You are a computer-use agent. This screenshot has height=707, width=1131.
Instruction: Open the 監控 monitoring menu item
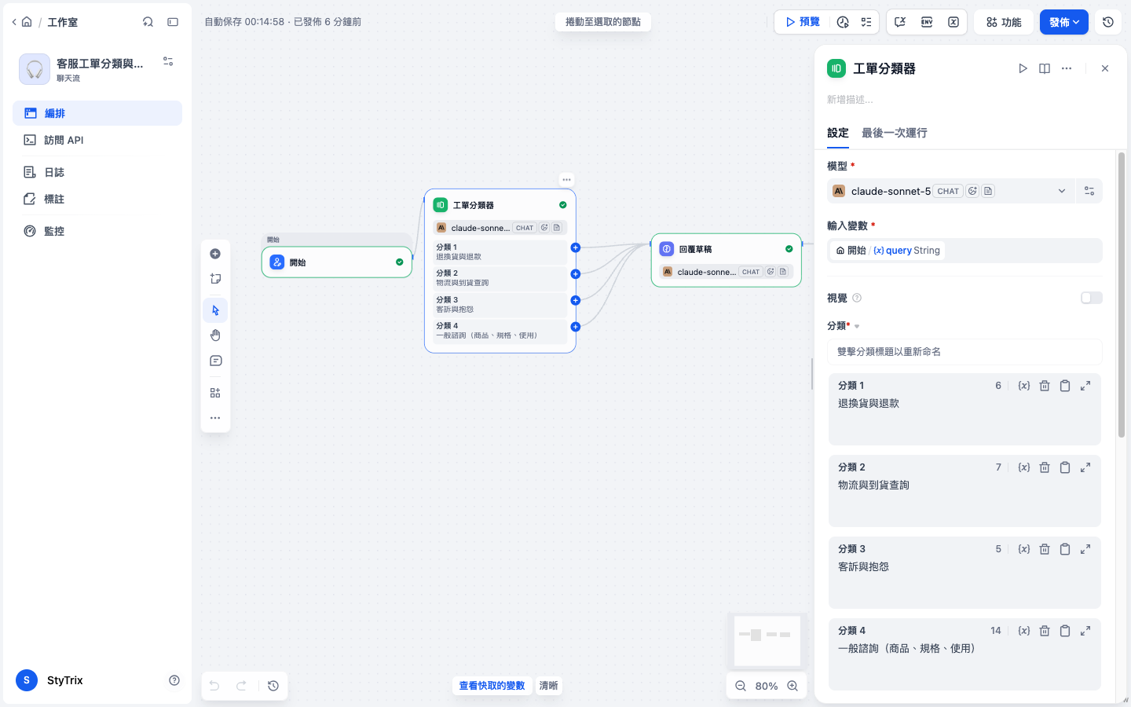pos(97,231)
